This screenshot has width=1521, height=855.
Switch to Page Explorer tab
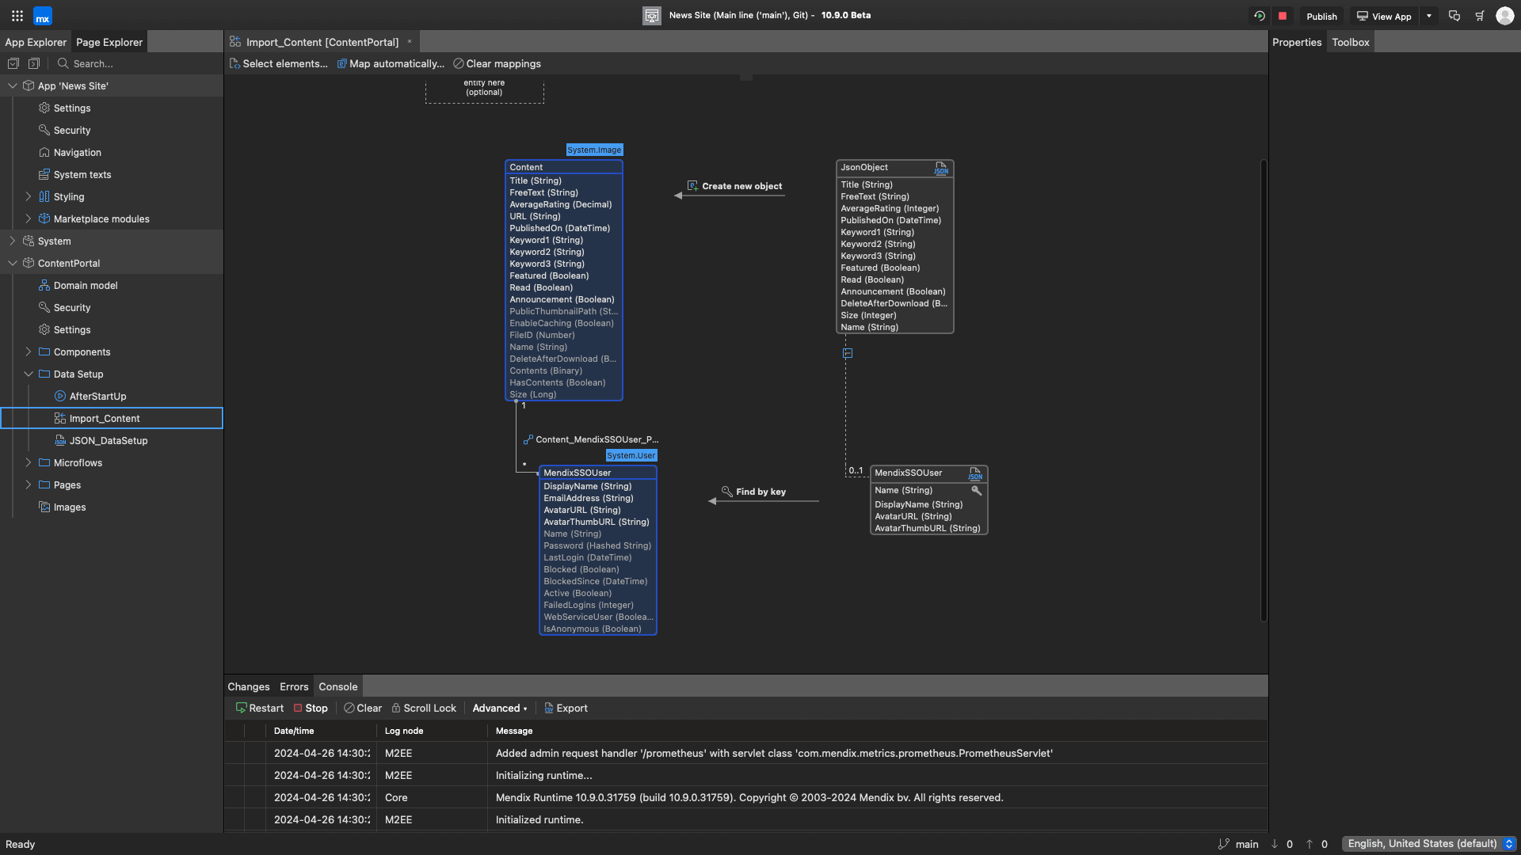(109, 42)
